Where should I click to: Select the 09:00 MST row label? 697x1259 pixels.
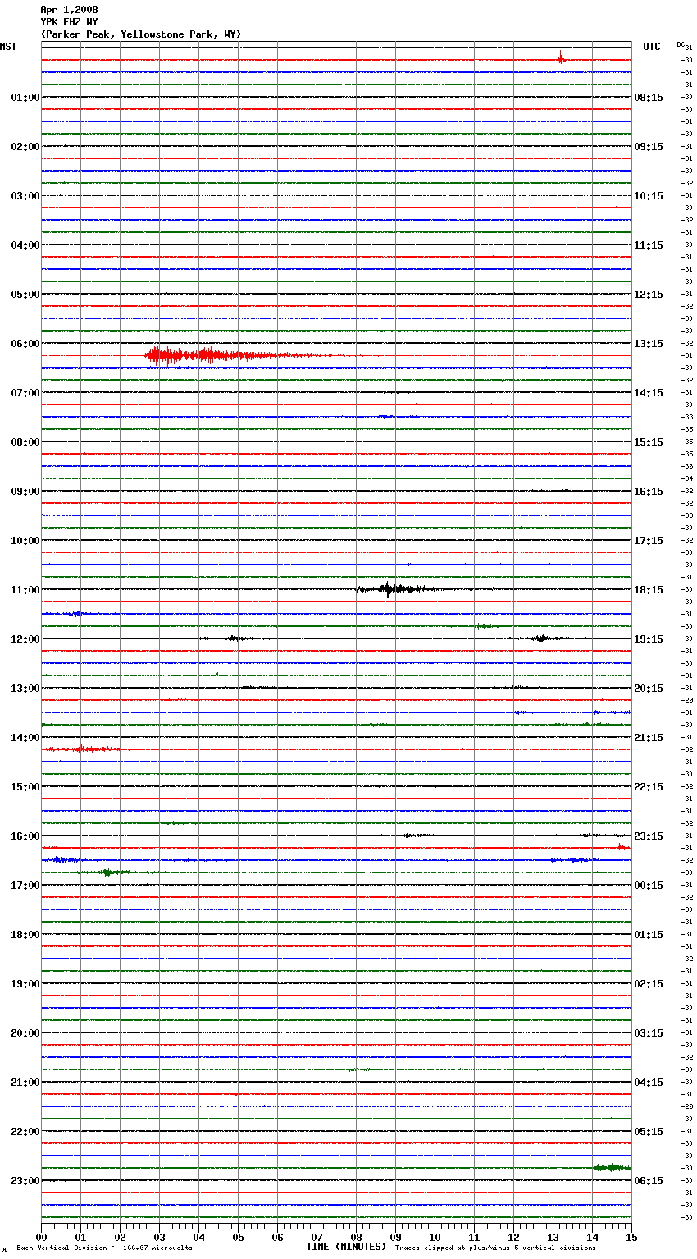(x=25, y=492)
